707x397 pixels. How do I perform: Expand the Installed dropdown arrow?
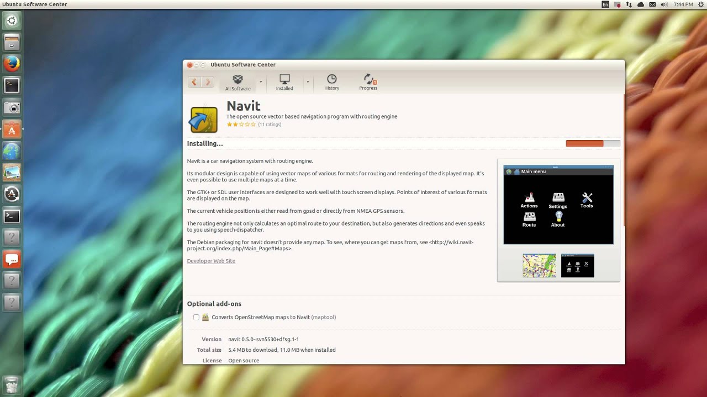click(x=308, y=82)
